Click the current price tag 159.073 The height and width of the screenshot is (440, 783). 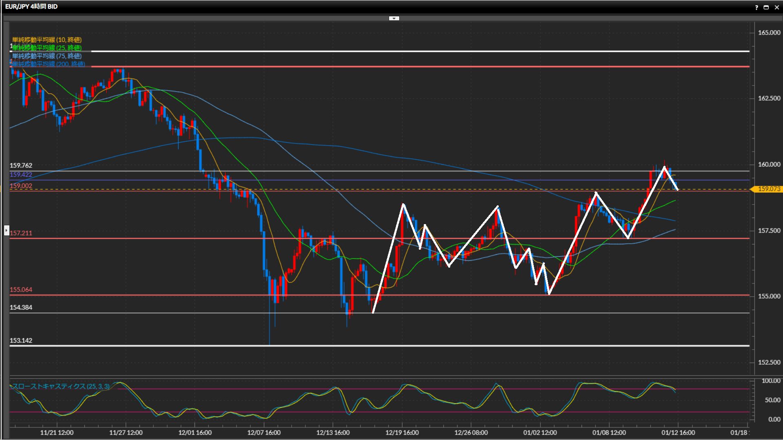point(768,189)
